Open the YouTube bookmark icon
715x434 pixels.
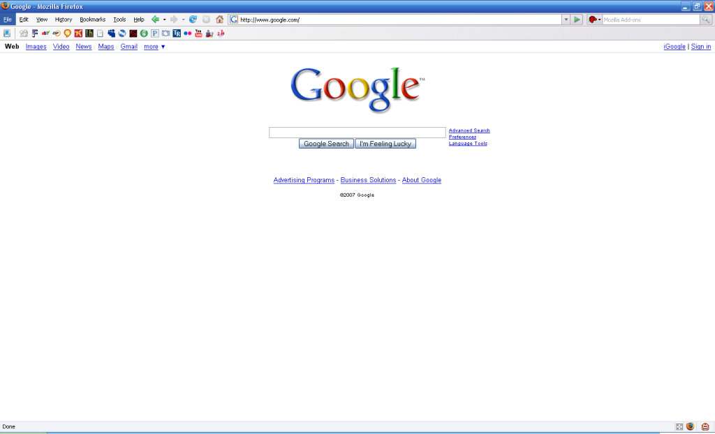click(198, 33)
